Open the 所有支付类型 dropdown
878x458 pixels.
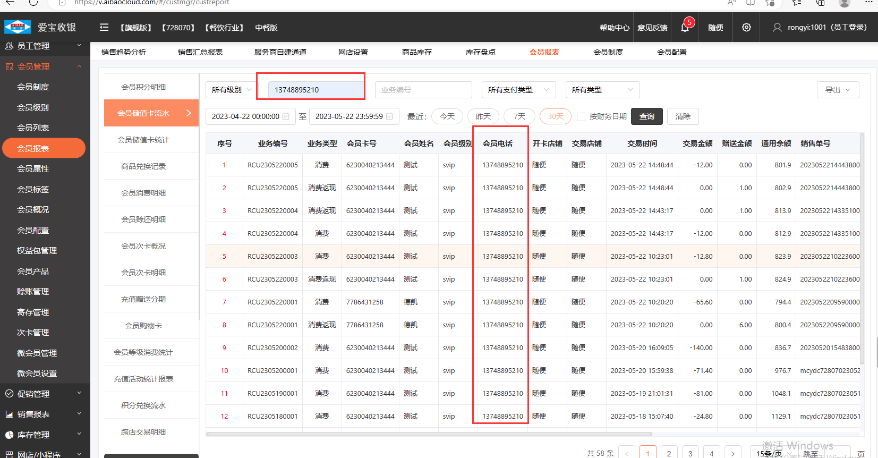[x=518, y=90]
